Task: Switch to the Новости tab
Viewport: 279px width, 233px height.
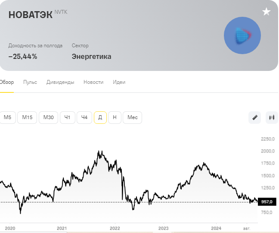Action: (x=93, y=82)
